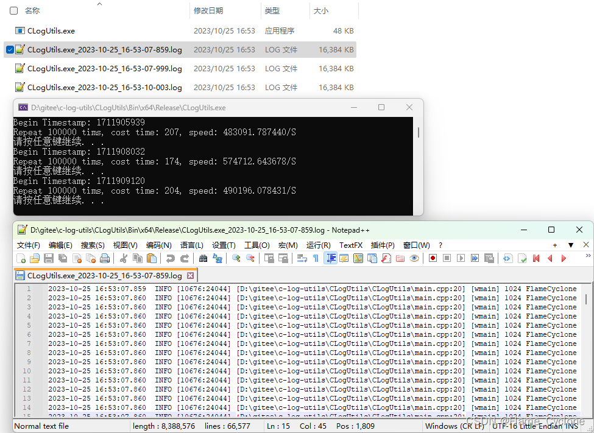Show all characters with the paragraph mark icon
Image resolution: width=594 pixels, height=433 pixels.
coord(316,258)
